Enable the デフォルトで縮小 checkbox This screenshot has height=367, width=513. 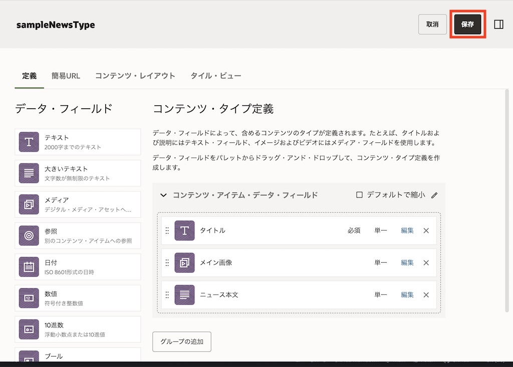359,195
